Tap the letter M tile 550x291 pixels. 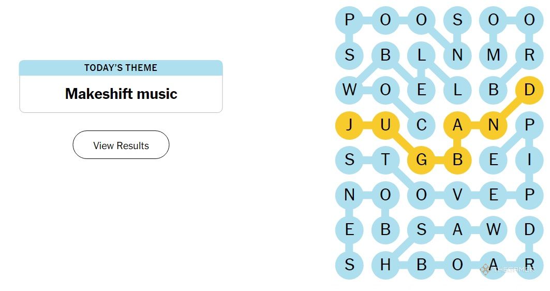[x=493, y=55]
